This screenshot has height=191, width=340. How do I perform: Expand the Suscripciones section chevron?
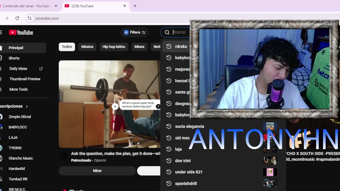pyautogui.click(x=27, y=106)
